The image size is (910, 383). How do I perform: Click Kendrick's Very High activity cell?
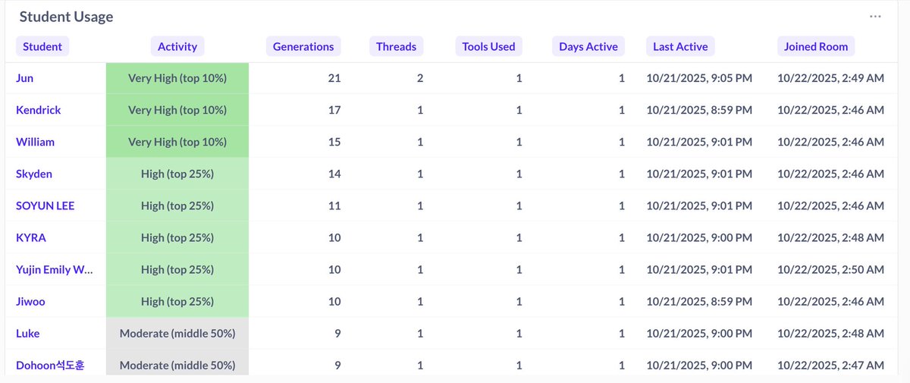177,110
